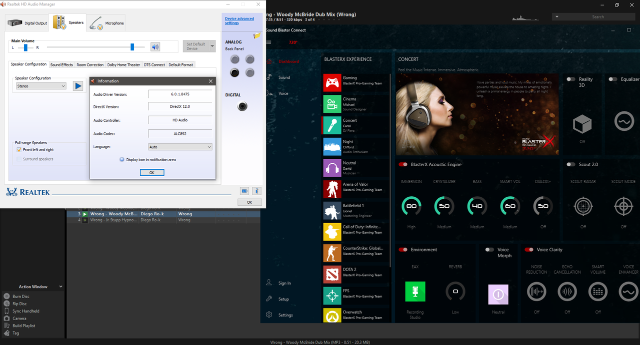Click the Realtek mute speaker button
This screenshot has height=345, width=640.
coord(155,47)
